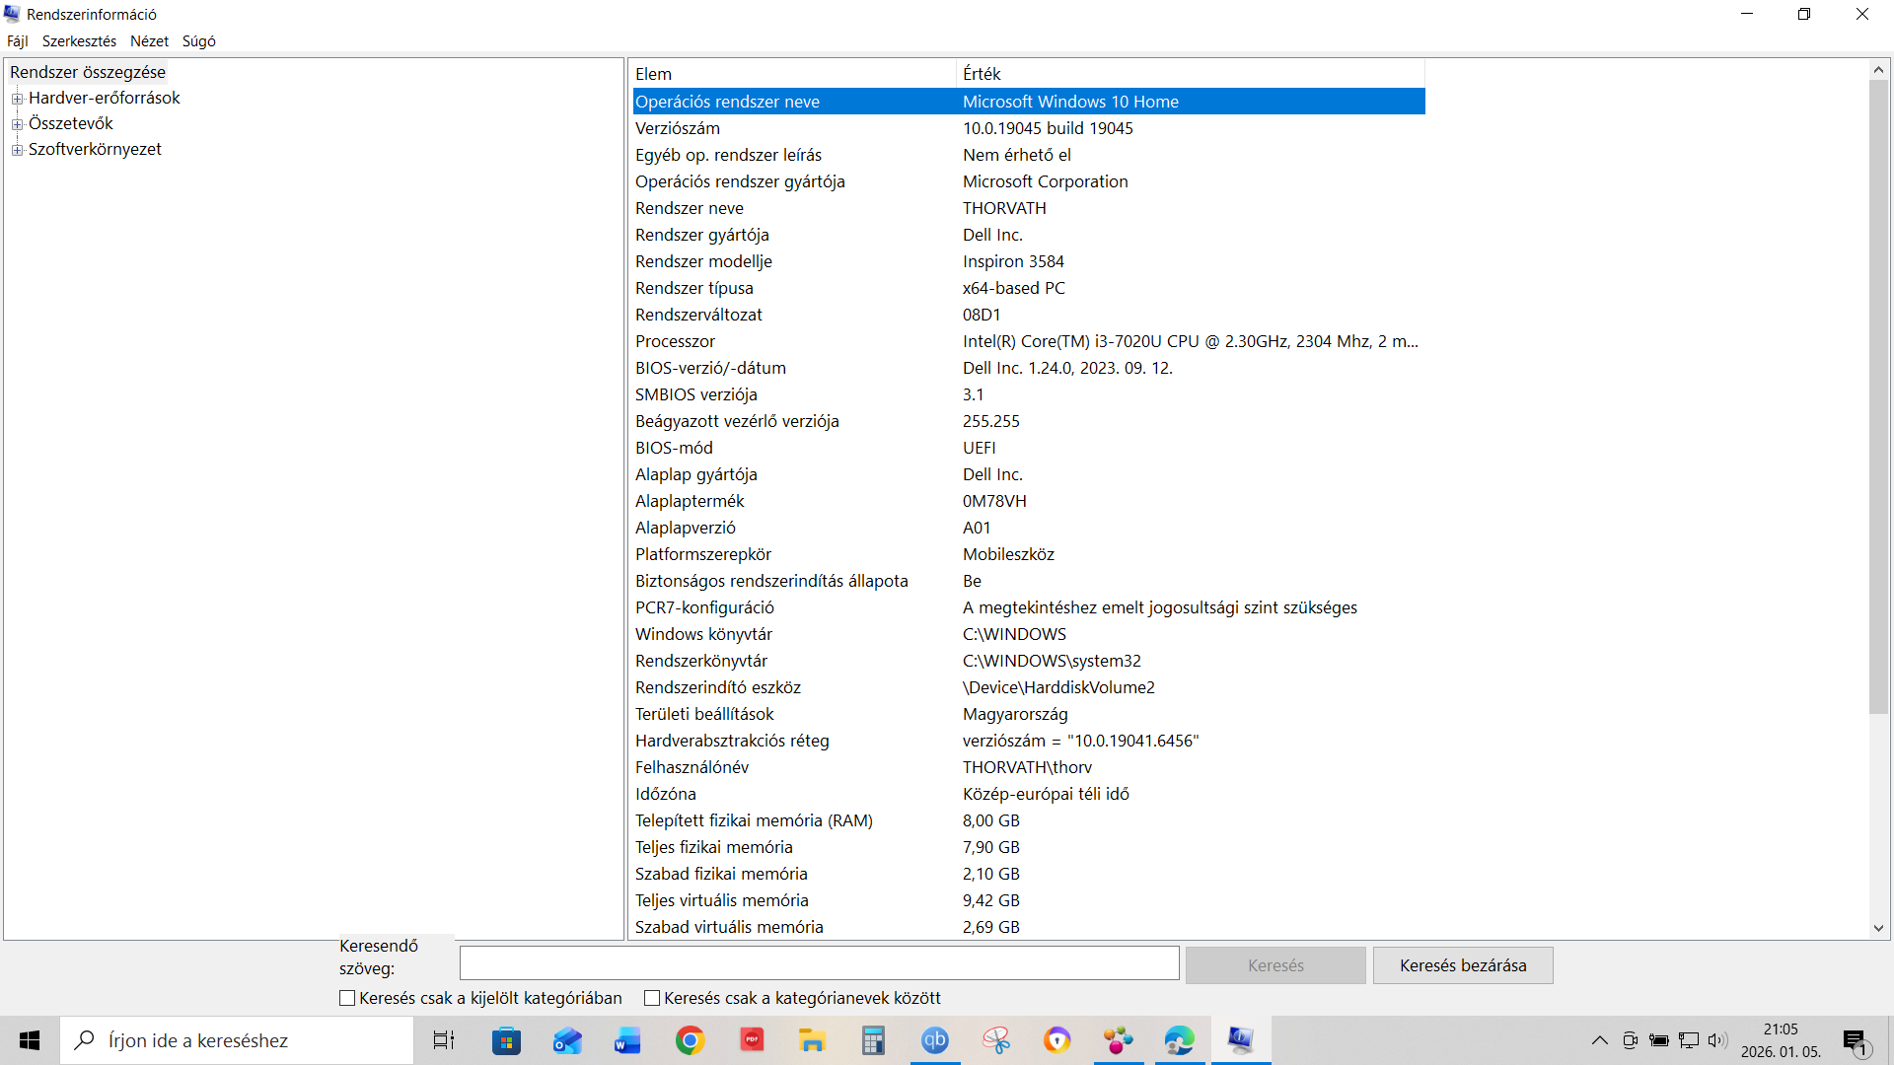Select the Rendszer összegzése tree item
Image resolution: width=1894 pixels, height=1065 pixels.
pos(88,72)
